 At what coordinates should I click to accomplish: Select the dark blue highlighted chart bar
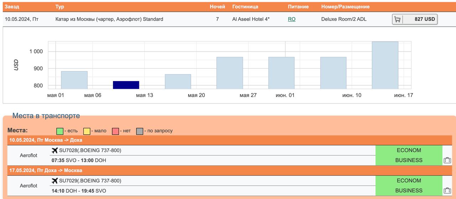126,85
